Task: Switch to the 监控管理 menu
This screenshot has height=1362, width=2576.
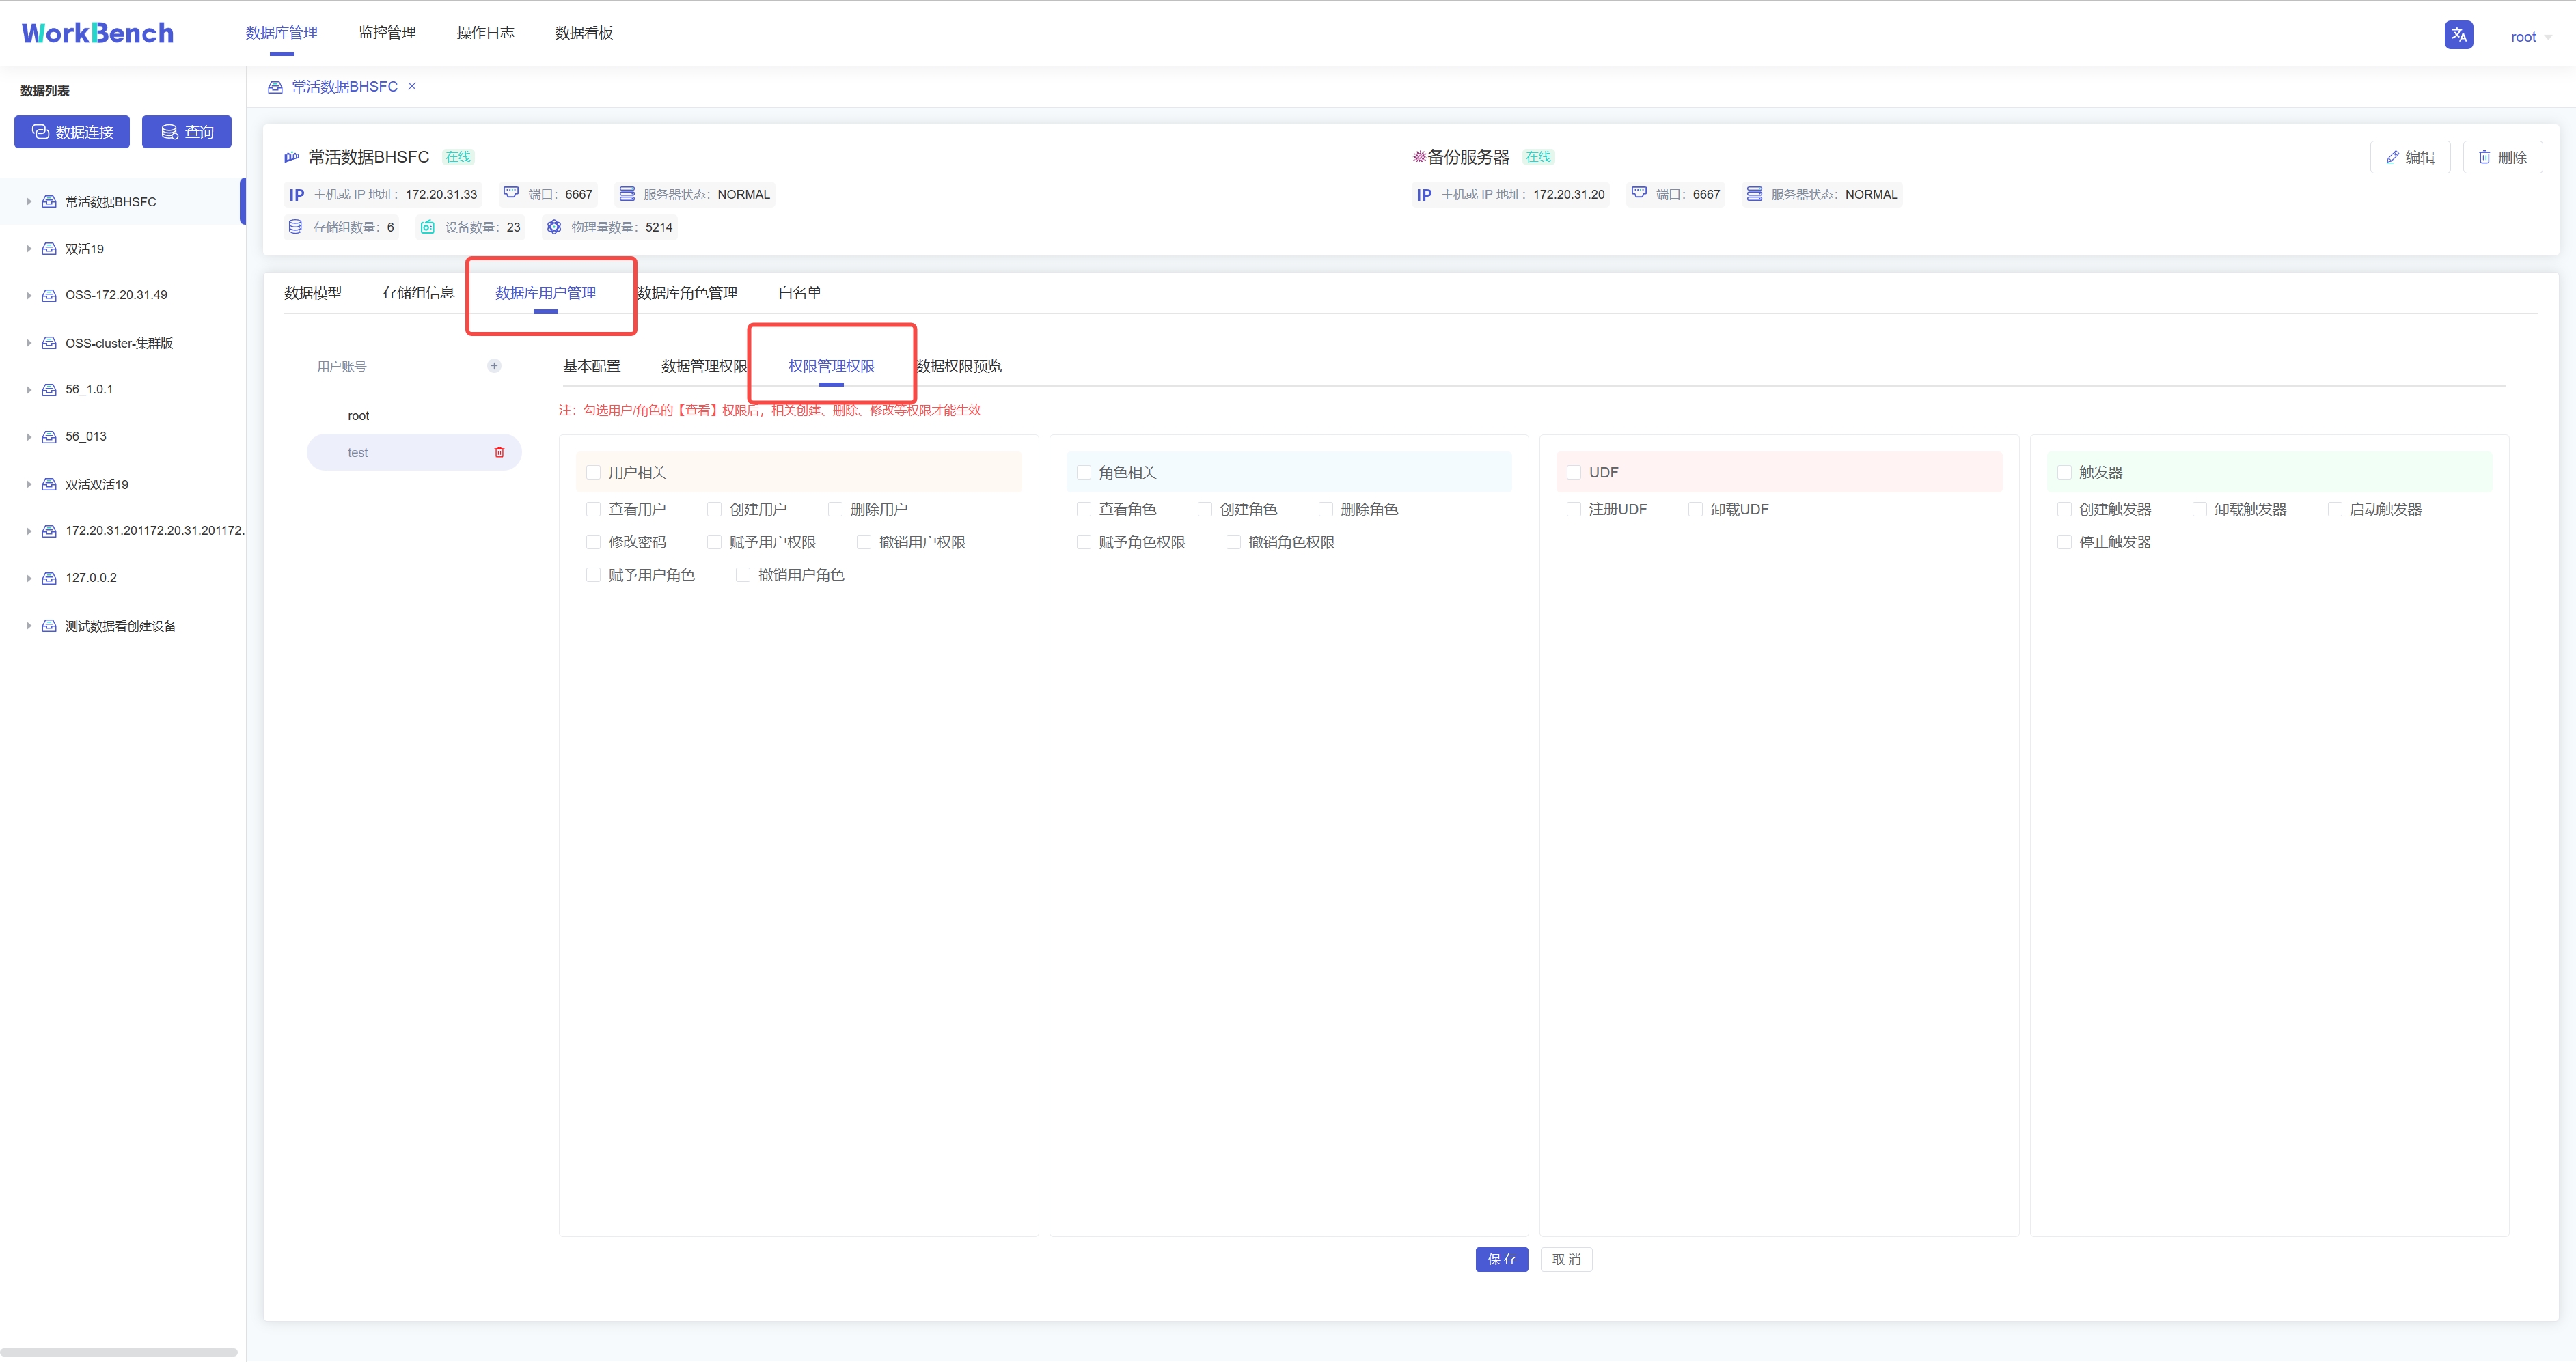Action: pos(386,32)
